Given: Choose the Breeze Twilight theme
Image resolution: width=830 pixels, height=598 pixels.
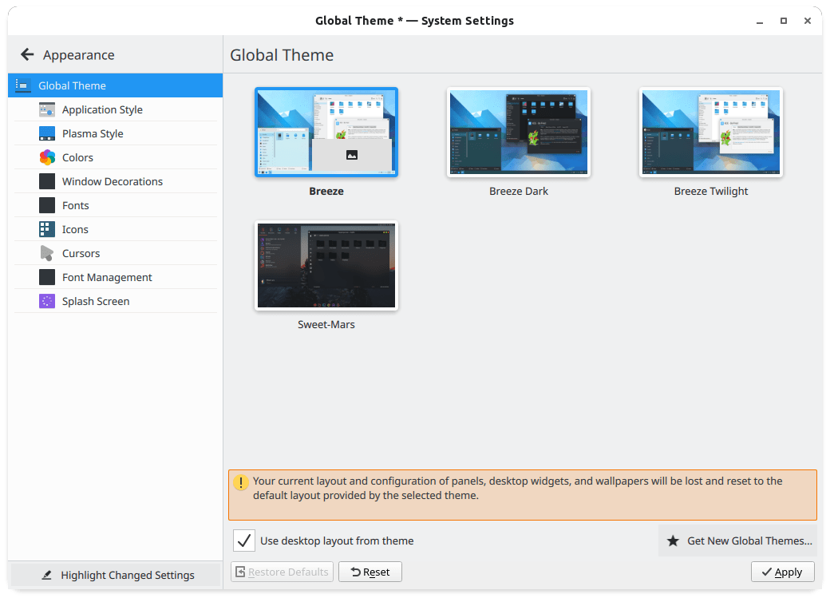Looking at the screenshot, I should [710, 132].
